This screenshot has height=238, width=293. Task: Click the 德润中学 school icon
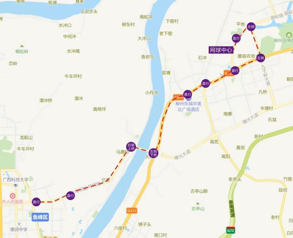coord(19,224)
